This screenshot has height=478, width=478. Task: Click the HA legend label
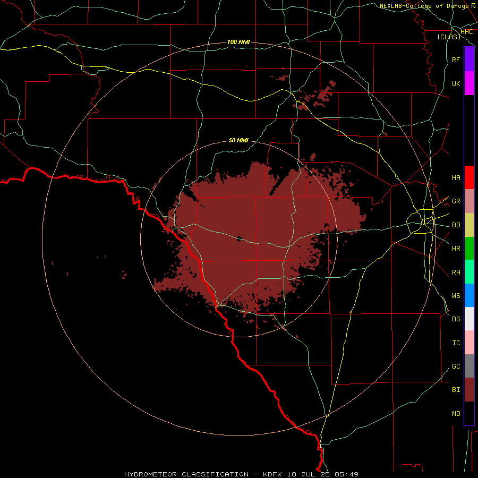pyautogui.click(x=456, y=177)
